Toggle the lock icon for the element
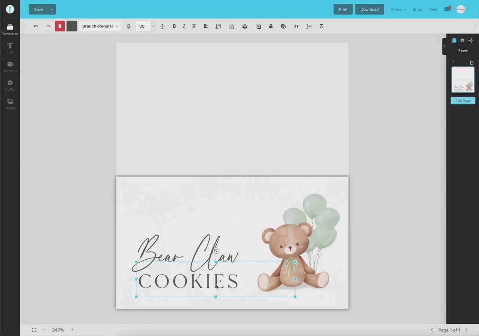The width and height of the screenshot is (479, 336). tap(271, 26)
